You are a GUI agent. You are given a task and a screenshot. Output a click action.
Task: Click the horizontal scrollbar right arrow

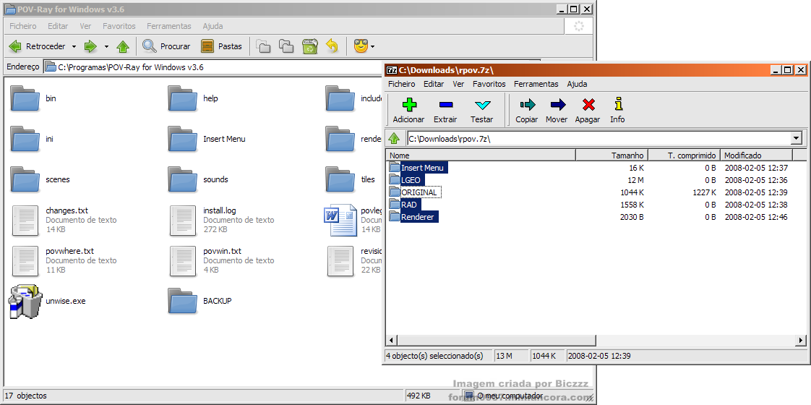[801, 341]
